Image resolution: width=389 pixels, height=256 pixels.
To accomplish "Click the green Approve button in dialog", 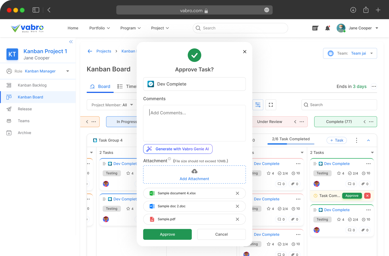I will (167, 234).
